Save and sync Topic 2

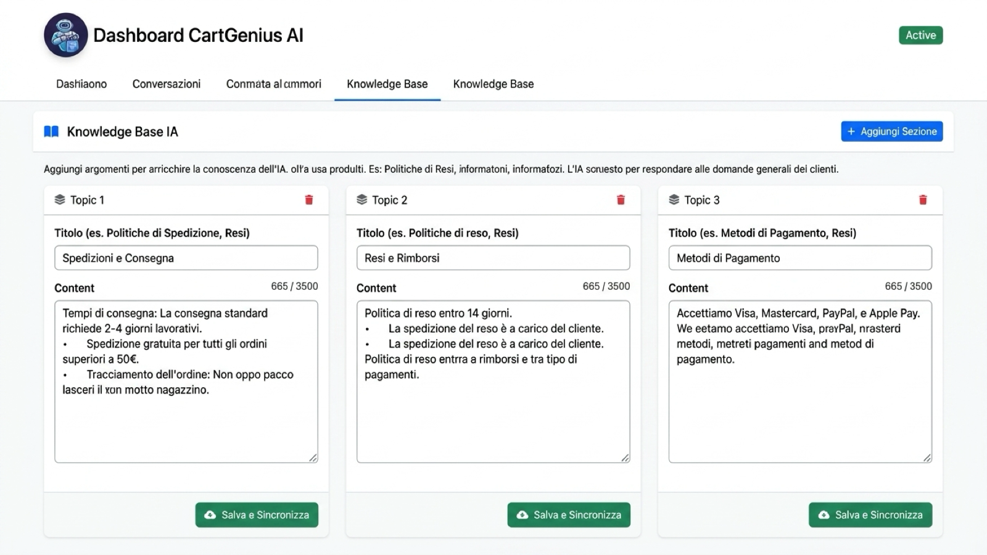(569, 515)
